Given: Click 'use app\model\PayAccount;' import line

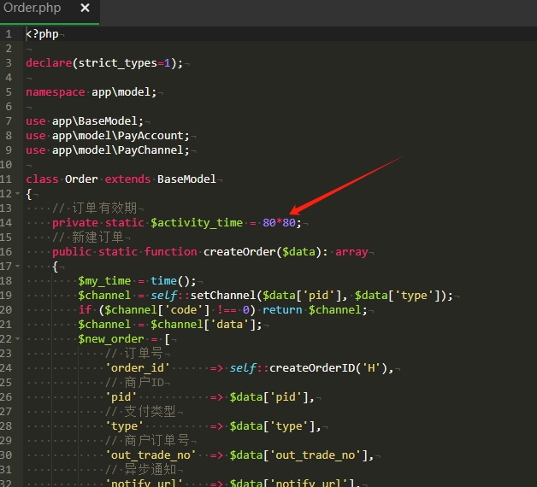Looking at the screenshot, I should click(108, 136).
